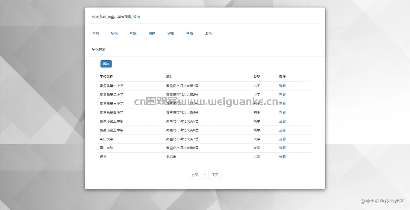This screenshot has height=210, width=410.
Task: Select the school name 燕山大学
Action: [106, 139]
